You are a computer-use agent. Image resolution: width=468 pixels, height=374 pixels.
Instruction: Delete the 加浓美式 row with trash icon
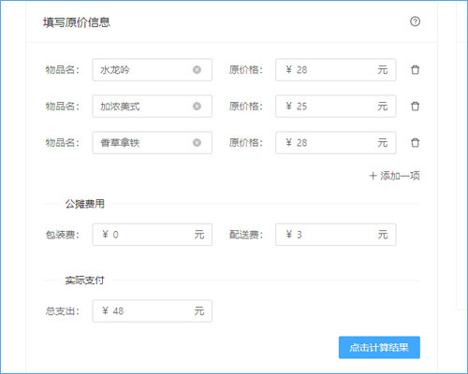pyautogui.click(x=415, y=107)
